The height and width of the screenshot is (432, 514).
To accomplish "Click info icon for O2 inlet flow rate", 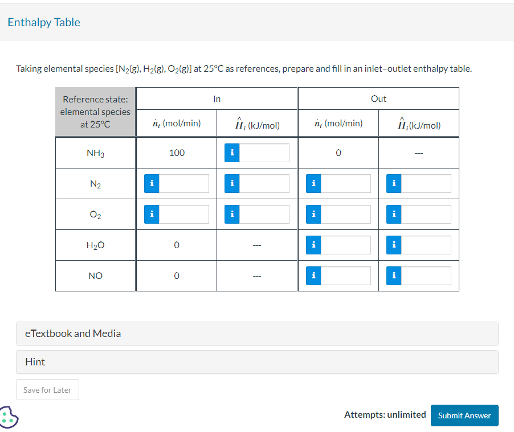I will click(x=151, y=214).
